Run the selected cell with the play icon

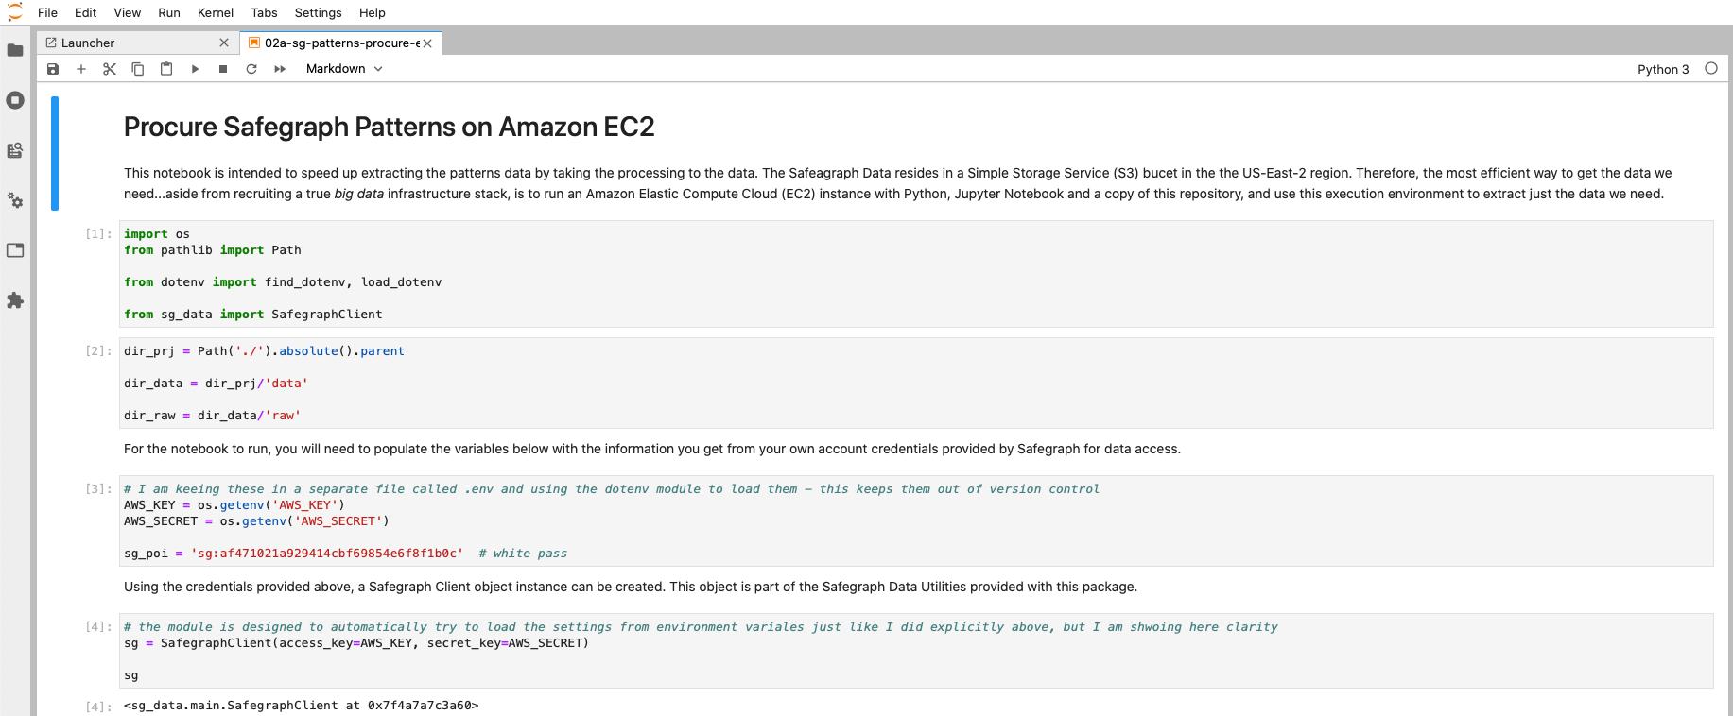(195, 69)
